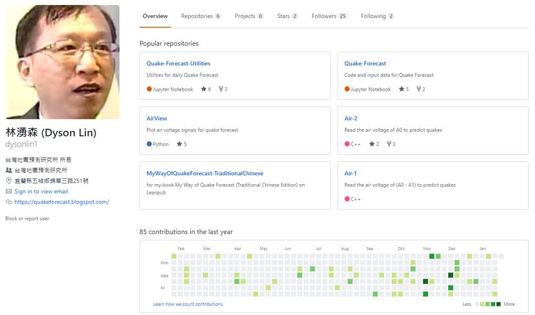Open the Overview tab

[155, 16]
